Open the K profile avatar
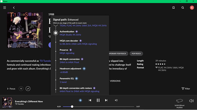Viewport: 197px width, 110px height. pos(192,8)
